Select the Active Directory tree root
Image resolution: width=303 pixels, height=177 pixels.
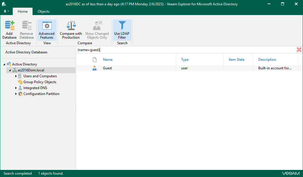click(25, 64)
